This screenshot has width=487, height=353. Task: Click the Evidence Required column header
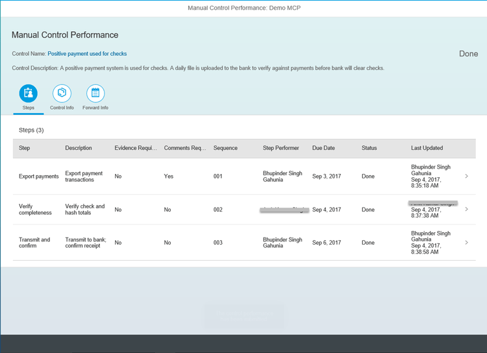tap(136, 148)
